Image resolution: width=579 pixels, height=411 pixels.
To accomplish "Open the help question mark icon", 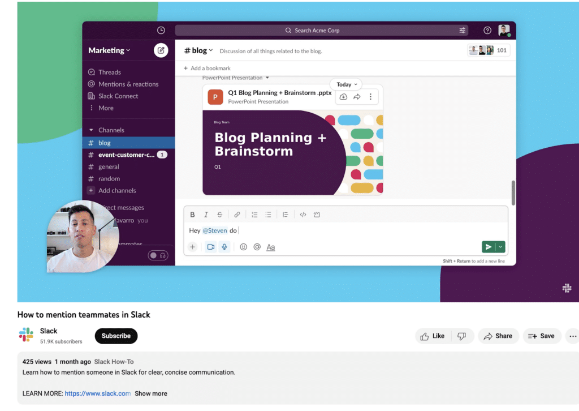I will (487, 31).
